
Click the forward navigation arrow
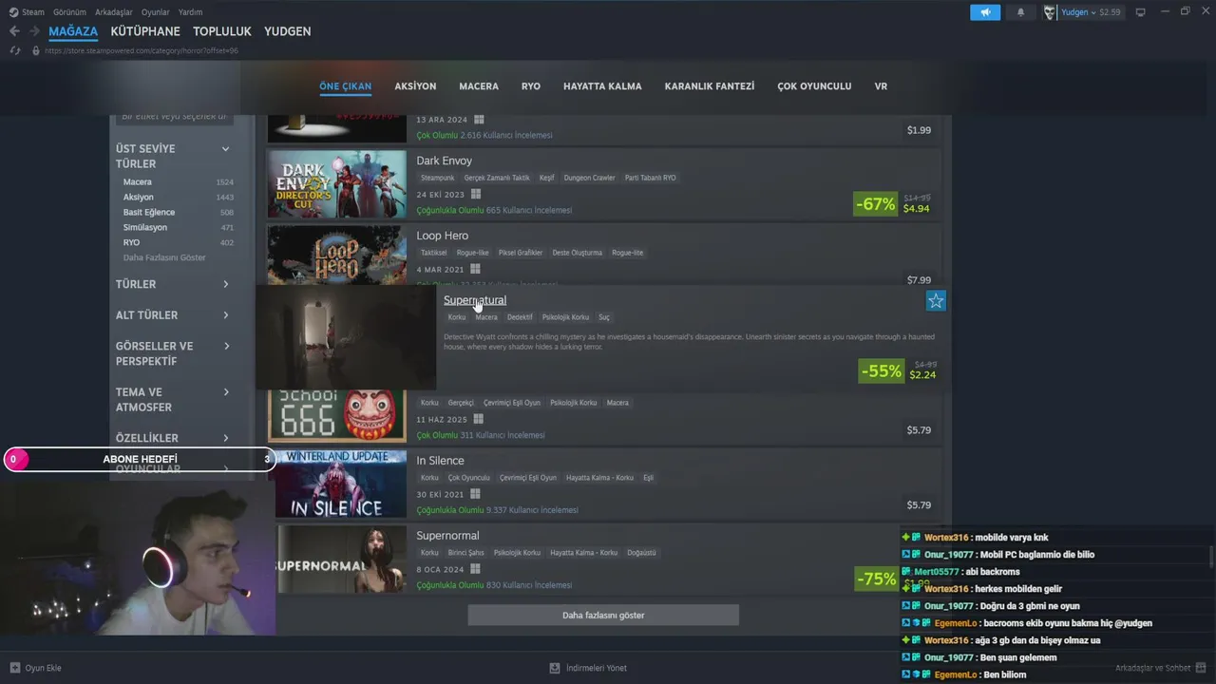click(34, 31)
